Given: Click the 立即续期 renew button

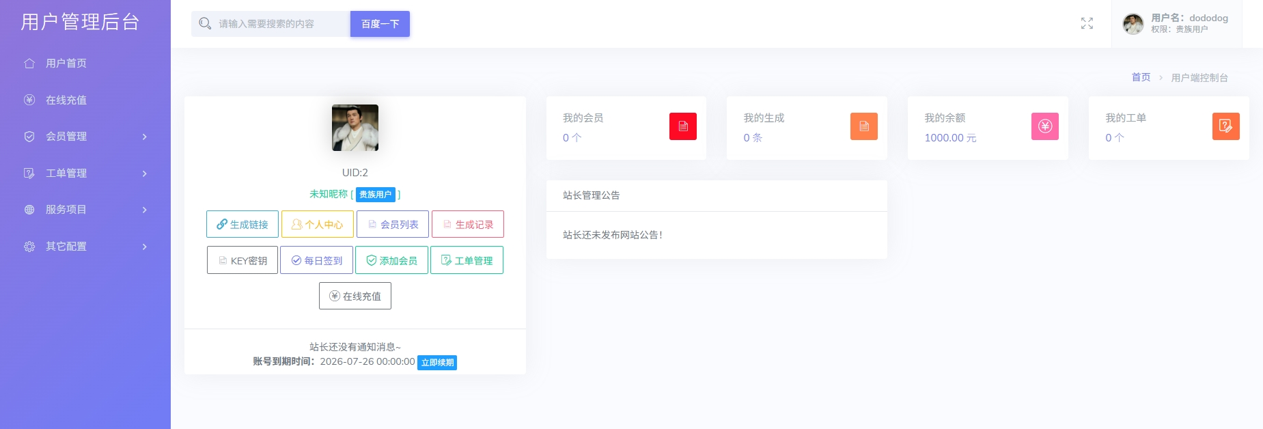Looking at the screenshot, I should pos(437,363).
